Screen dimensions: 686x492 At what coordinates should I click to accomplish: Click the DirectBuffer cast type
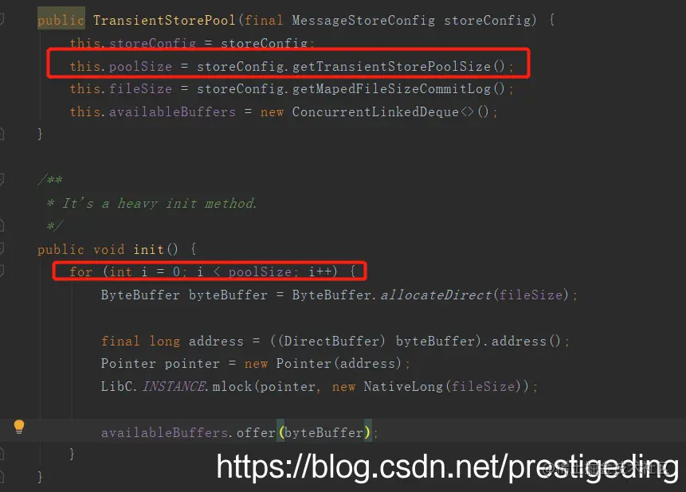tap(331, 341)
